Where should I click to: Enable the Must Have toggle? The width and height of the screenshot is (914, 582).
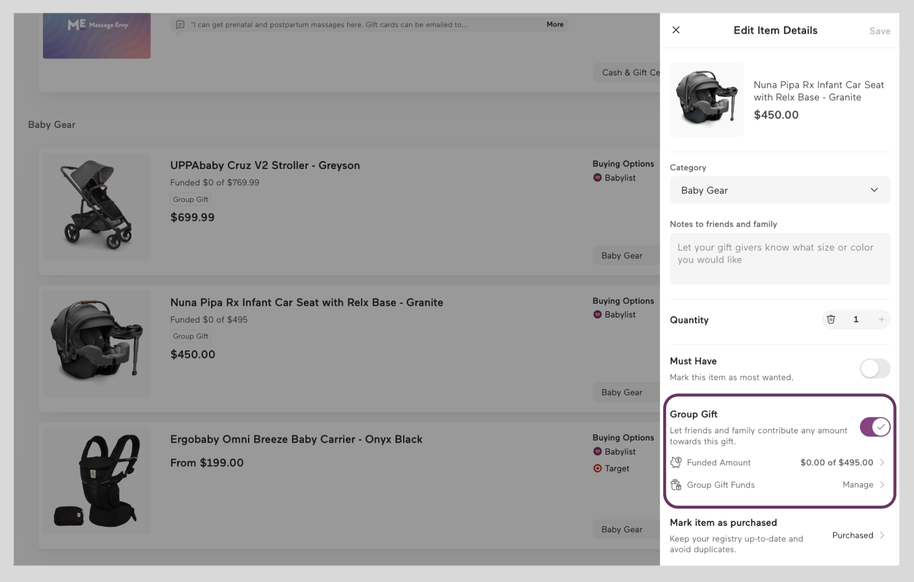click(874, 368)
